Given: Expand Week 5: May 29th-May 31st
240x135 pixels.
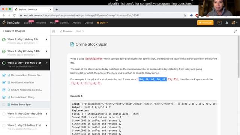Looking at the screenshot, I should (x=46, y=126).
